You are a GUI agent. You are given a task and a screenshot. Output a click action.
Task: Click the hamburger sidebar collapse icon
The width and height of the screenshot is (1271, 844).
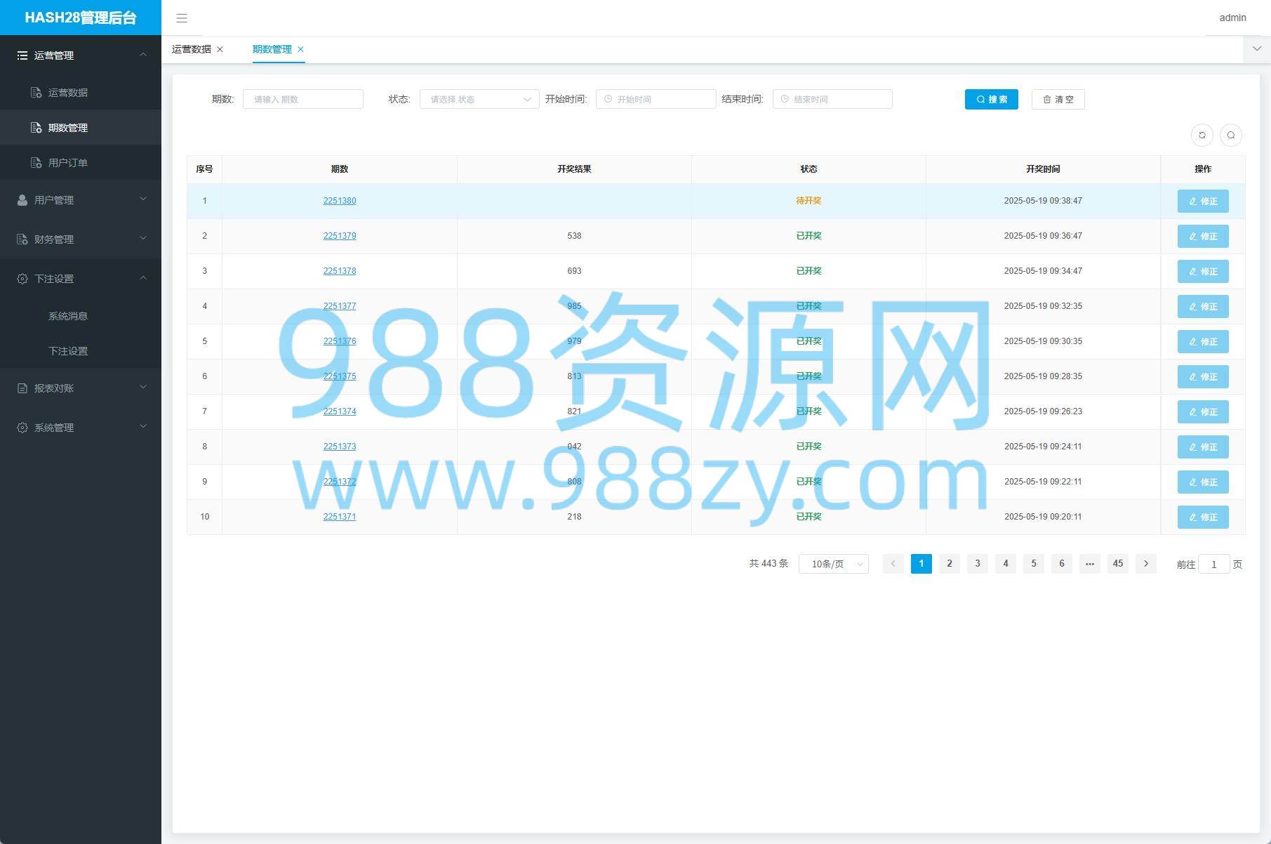[x=182, y=18]
